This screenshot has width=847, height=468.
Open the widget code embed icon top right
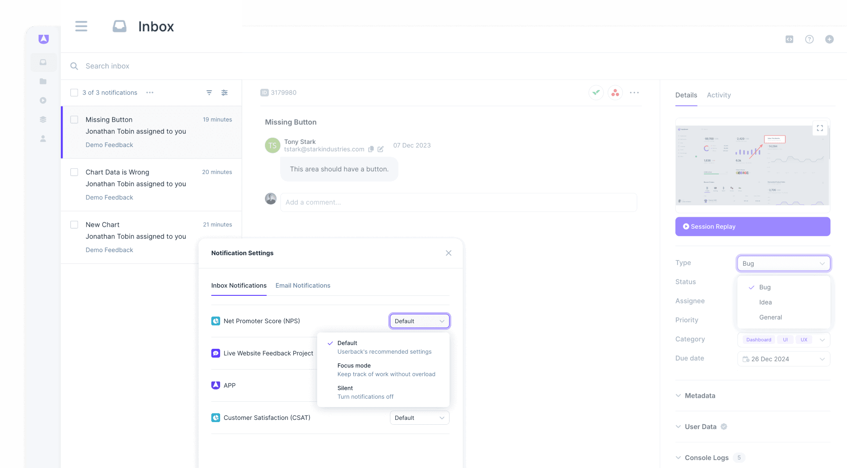point(789,39)
